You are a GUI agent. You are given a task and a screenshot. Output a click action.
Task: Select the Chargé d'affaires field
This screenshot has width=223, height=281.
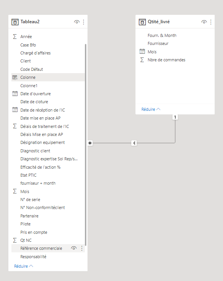[48, 53]
